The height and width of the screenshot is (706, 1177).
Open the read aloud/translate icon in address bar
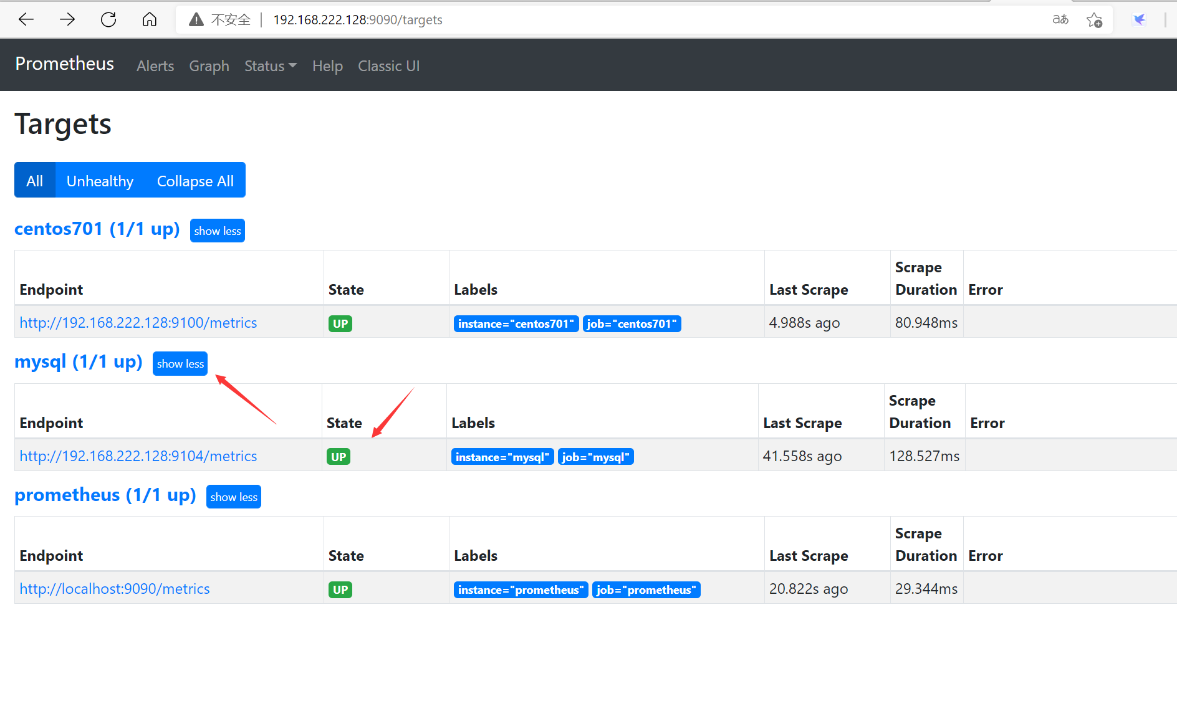tap(1060, 20)
